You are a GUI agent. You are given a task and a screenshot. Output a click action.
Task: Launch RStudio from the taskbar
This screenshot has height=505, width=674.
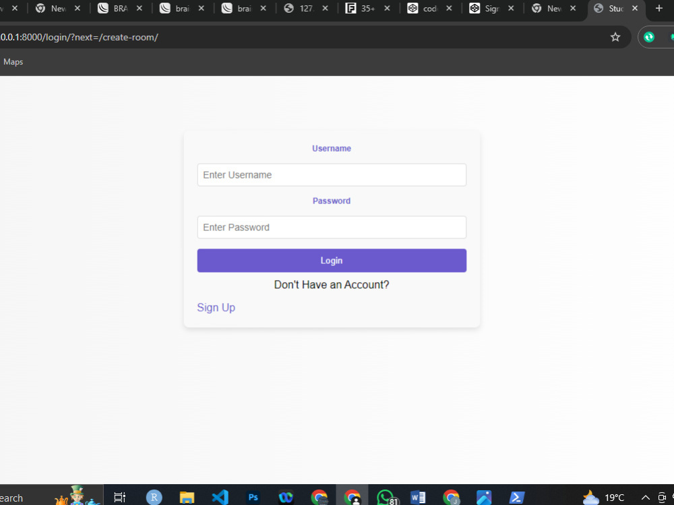pyautogui.click(x=154, y=498)
